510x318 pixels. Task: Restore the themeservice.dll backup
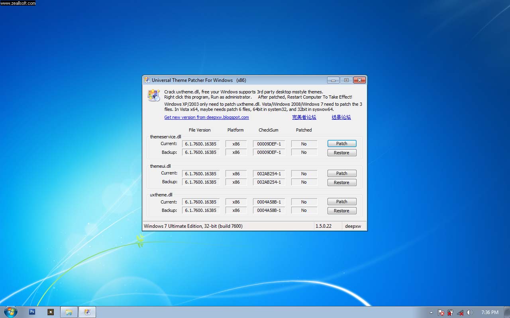(342, 153)
